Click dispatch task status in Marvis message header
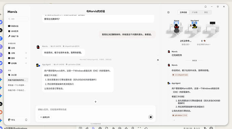Viewport: 232px width, 129px height. pyautogui.click(x=71, y=46)
